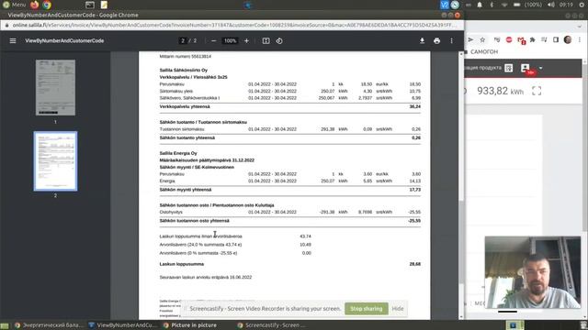Click the Stop sharing button
588x330 pixels.
point(367,309)
